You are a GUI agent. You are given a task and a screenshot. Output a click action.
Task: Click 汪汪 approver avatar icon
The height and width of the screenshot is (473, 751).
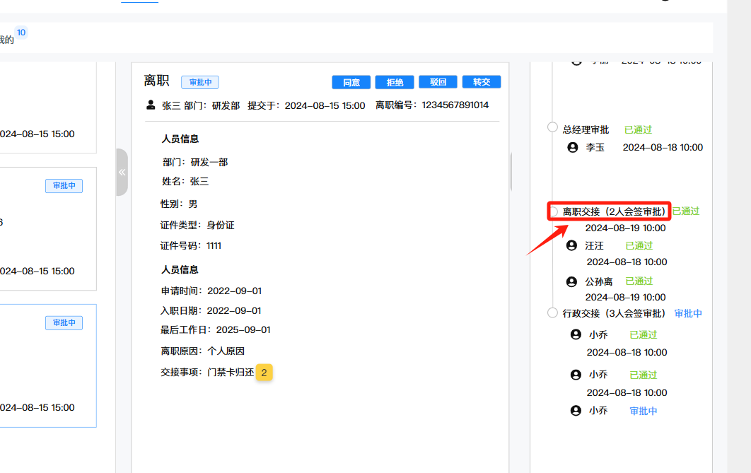571,245
